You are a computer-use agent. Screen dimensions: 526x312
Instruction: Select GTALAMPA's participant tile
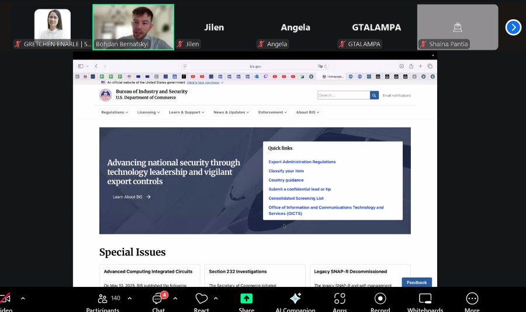(x=376, y=27)
